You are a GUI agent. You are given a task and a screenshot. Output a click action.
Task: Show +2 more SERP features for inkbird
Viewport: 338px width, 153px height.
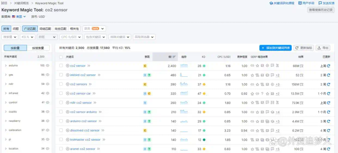tap(278, 75)
